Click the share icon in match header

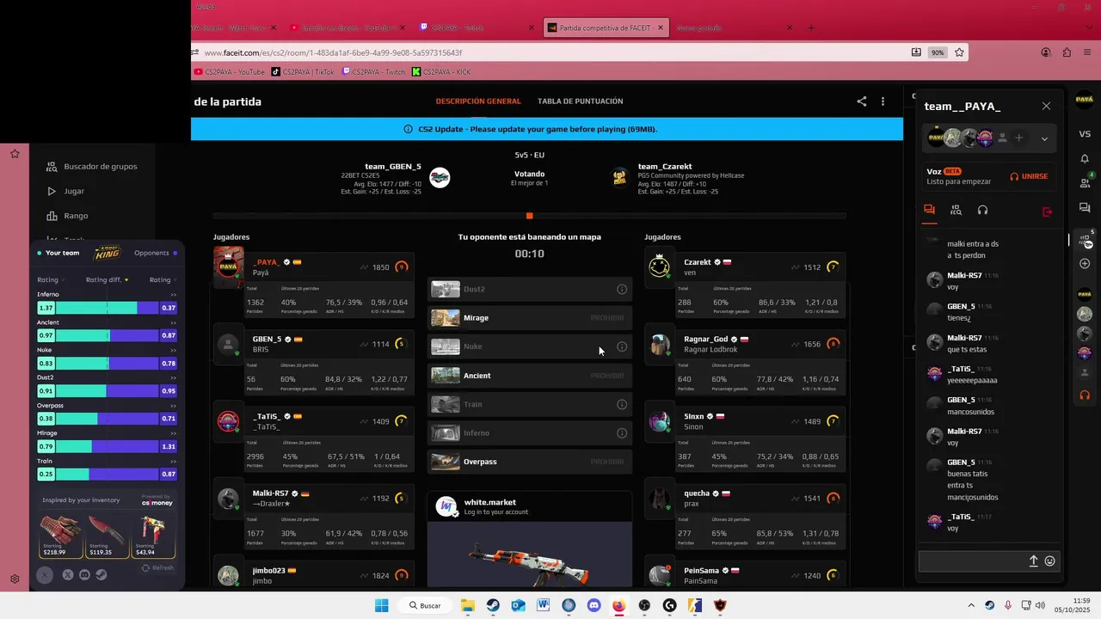862,101
